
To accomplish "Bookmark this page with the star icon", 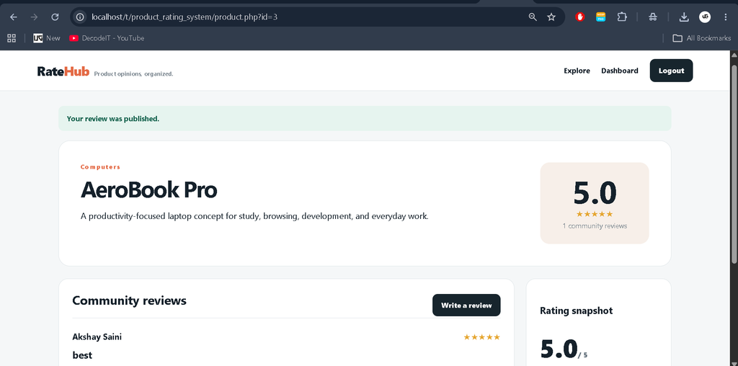I will point(551,17).
